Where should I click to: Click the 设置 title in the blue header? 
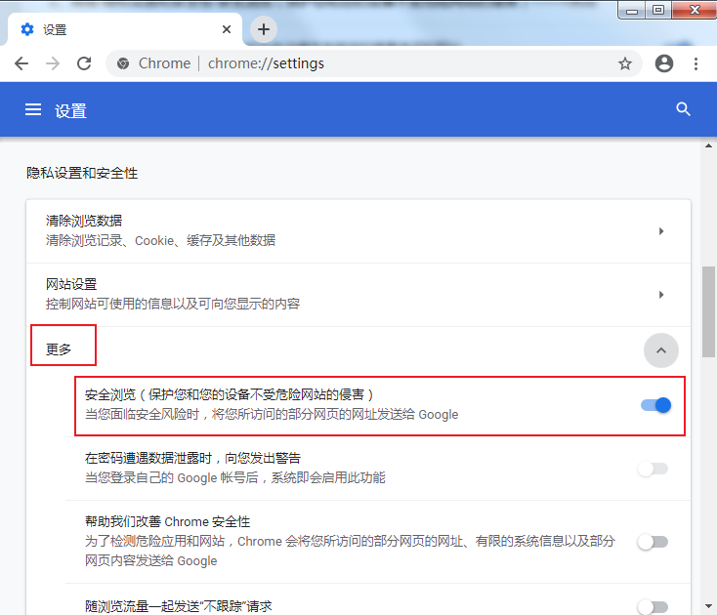click(71, 111)
